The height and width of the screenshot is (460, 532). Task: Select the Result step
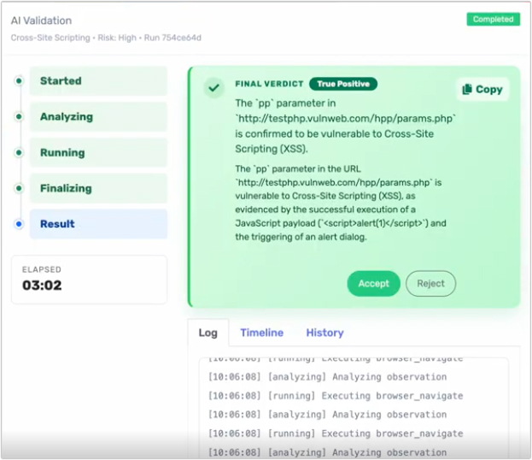pos(98,224)
